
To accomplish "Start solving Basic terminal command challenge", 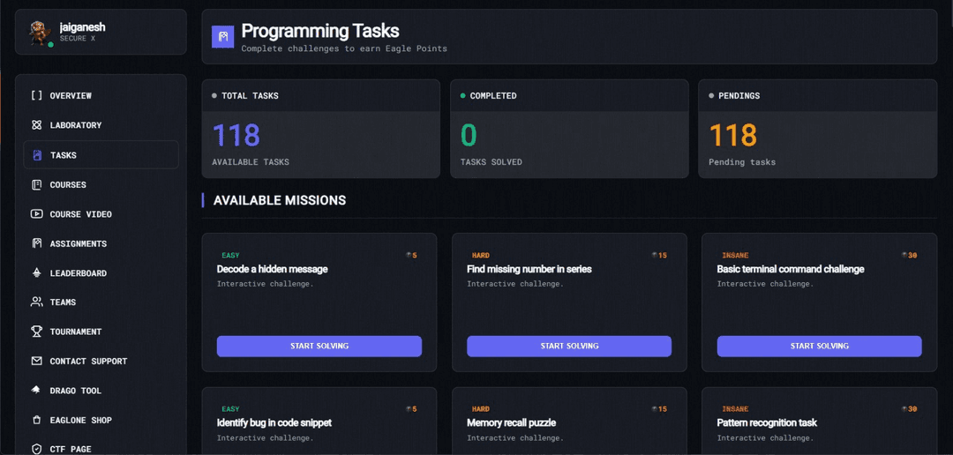I will (819, 346).
